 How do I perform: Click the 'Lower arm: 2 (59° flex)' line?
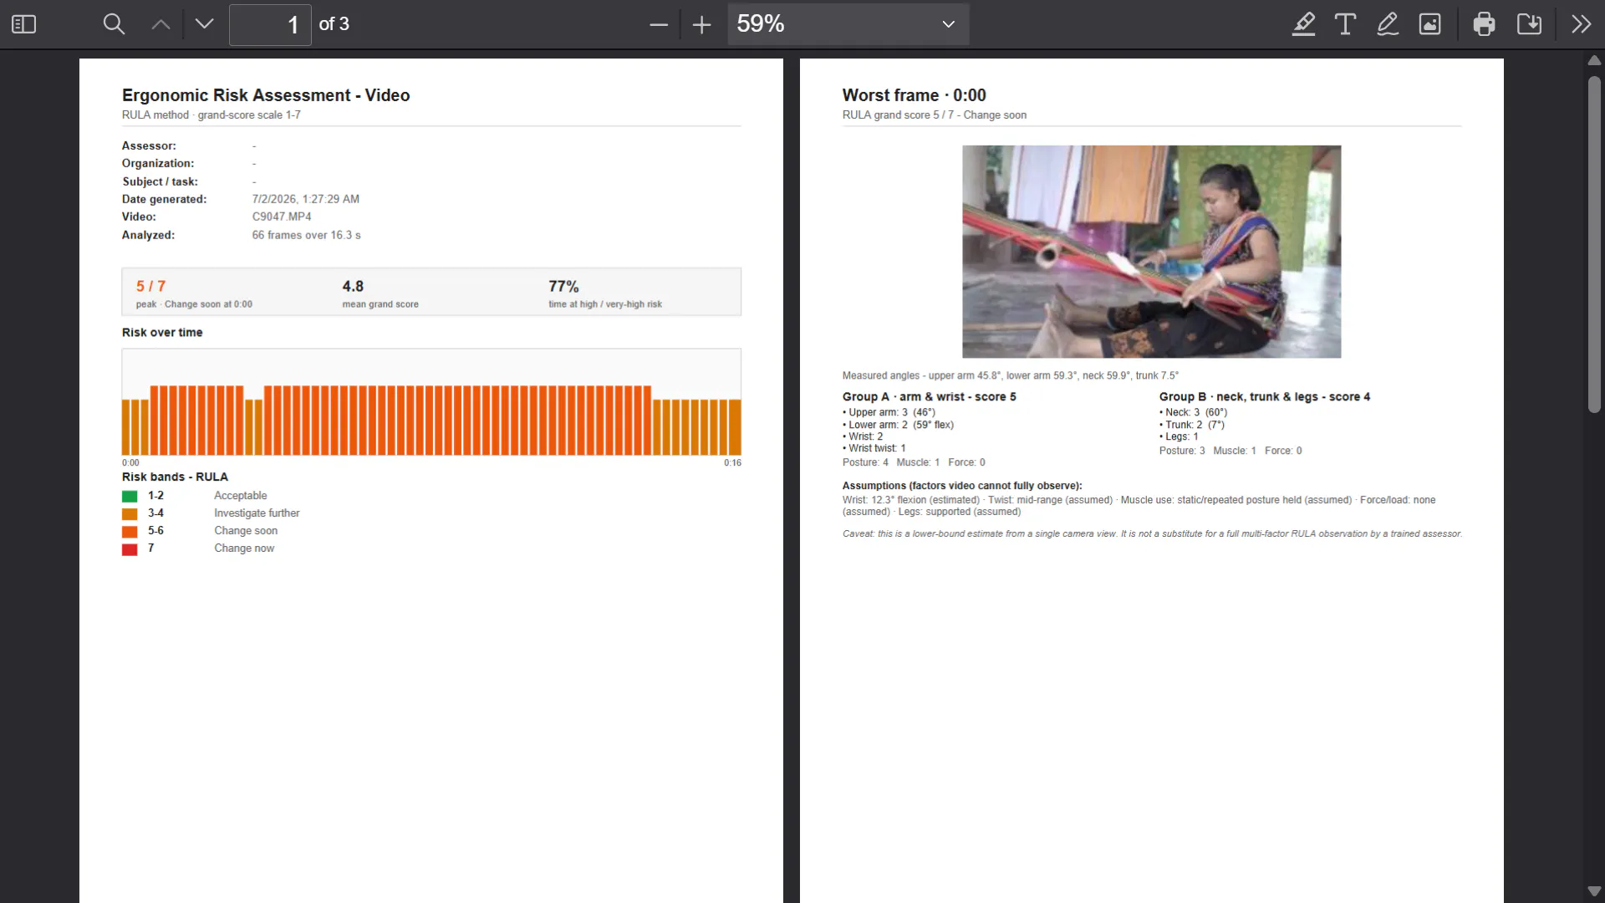tap(899, 425)
